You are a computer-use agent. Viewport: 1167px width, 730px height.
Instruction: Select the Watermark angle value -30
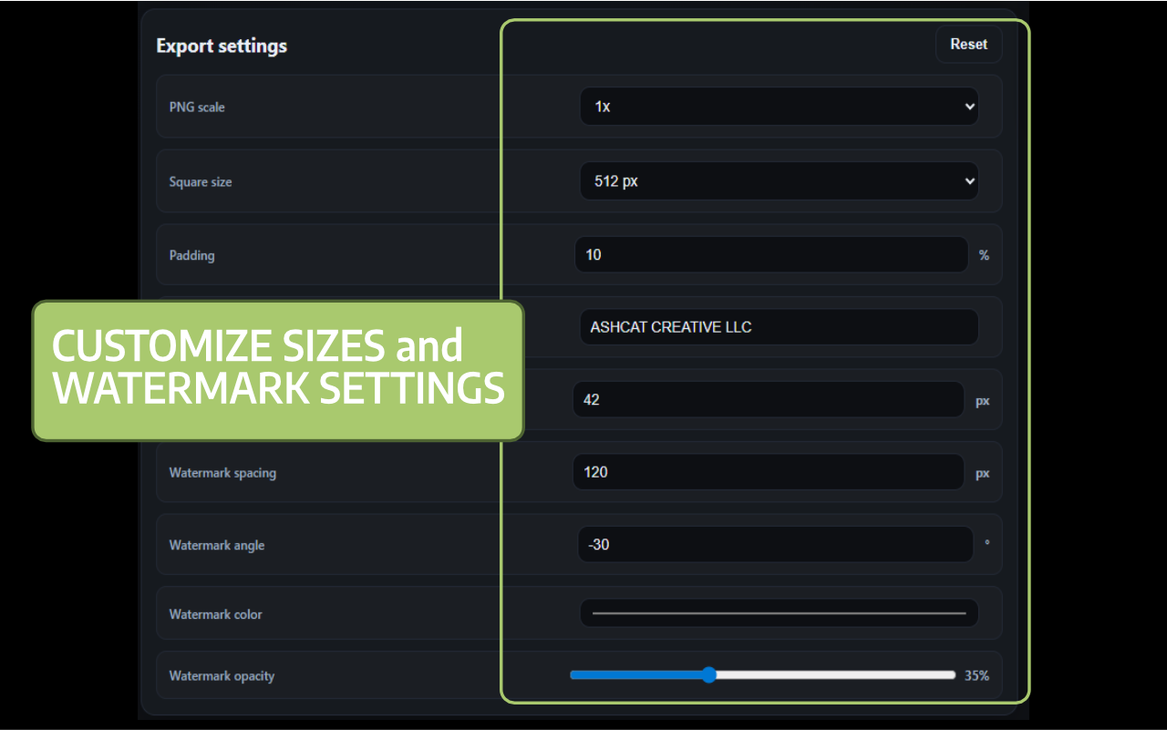775,544
